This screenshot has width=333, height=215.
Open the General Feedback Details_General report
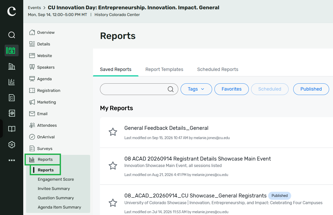166,128
